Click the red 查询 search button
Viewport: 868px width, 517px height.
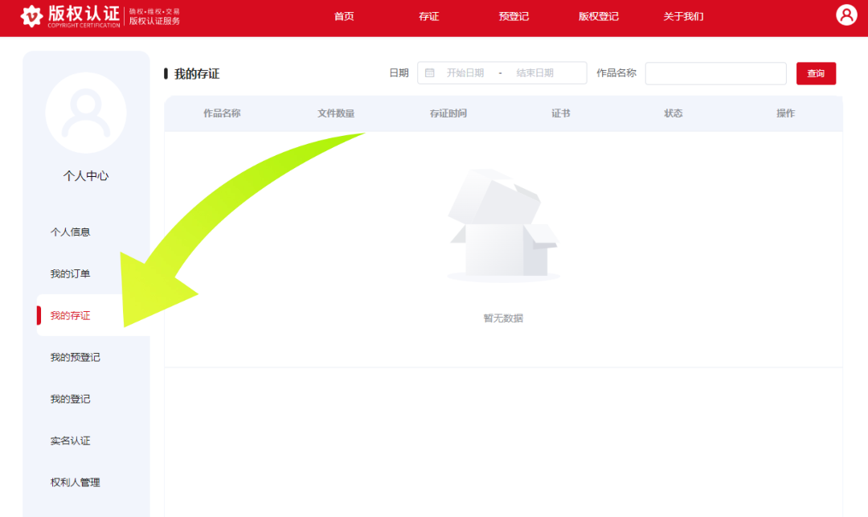(816, 73)
